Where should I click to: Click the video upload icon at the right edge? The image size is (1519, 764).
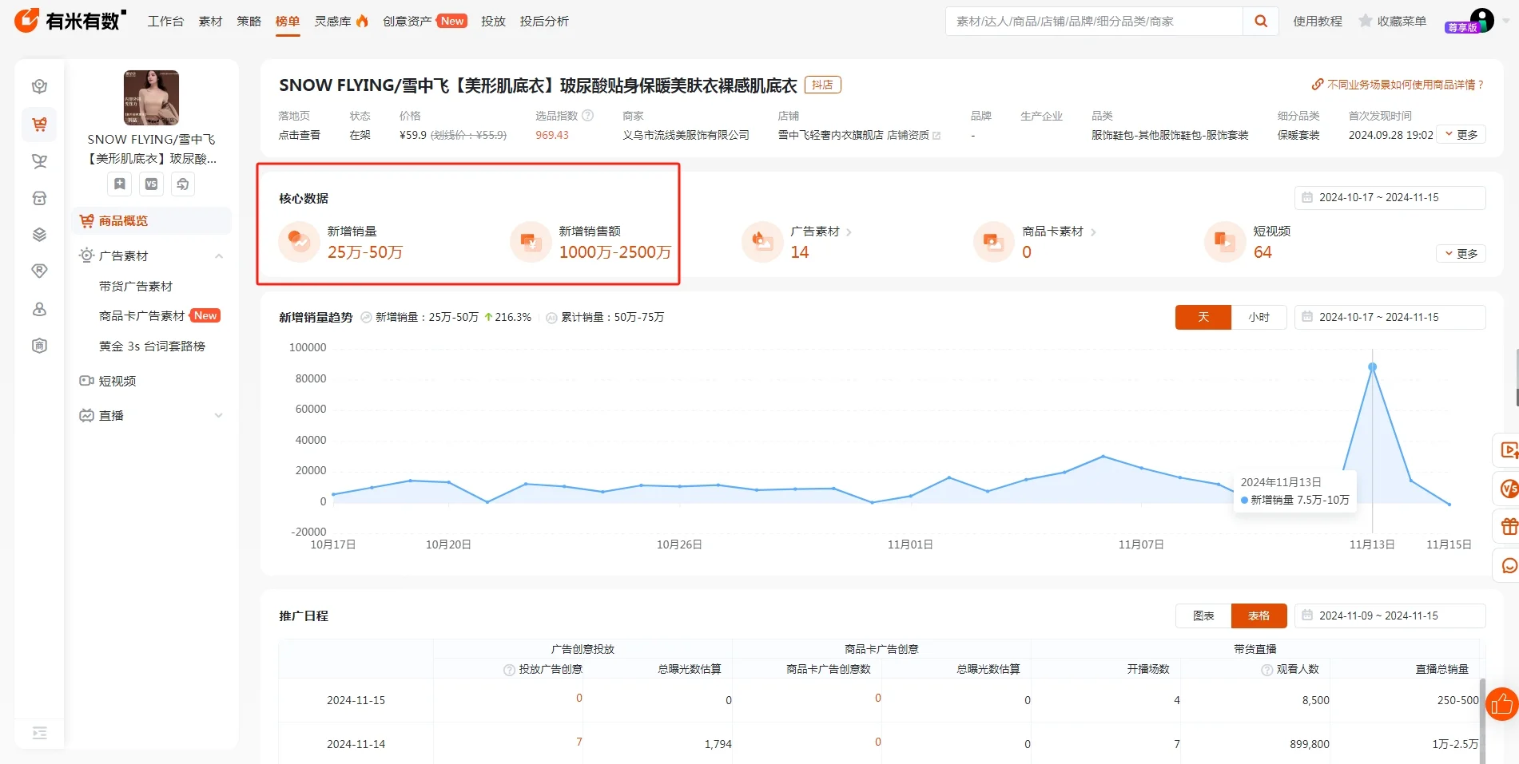(x=1508, y=450)
